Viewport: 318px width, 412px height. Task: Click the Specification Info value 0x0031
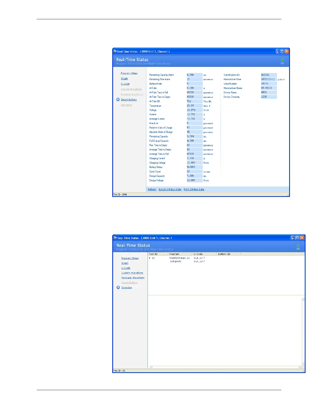coord(269,75)
